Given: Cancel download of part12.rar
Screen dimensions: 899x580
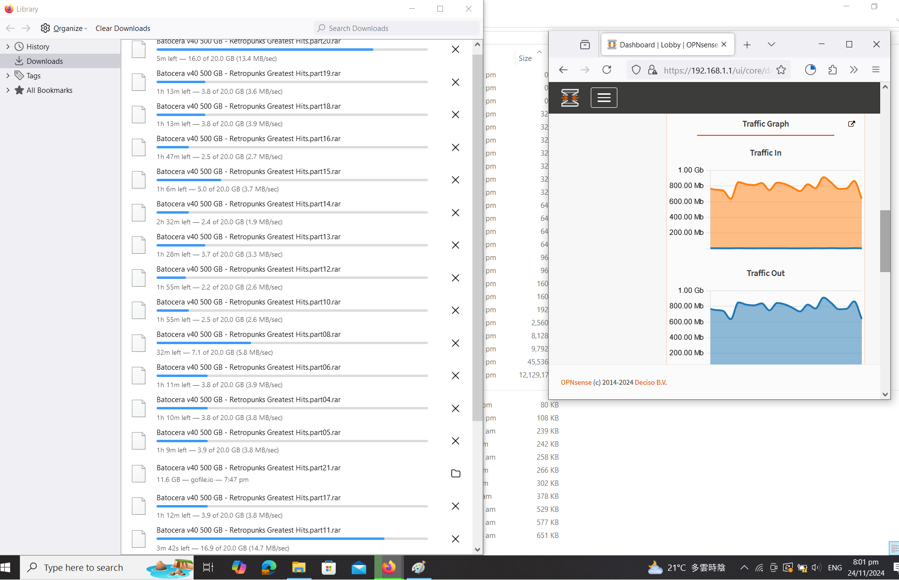Looking at the screenshot, I should pos(455,278).
